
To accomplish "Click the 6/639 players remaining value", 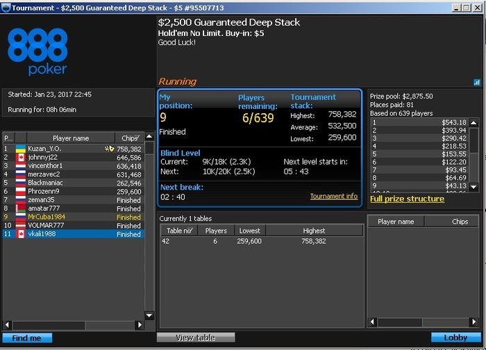I will 258,118.
